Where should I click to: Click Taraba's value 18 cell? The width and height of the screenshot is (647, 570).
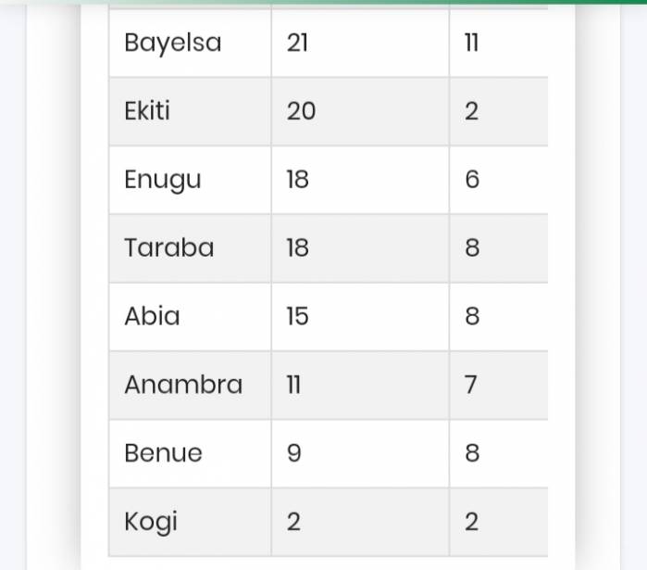[x=360, y=248]
